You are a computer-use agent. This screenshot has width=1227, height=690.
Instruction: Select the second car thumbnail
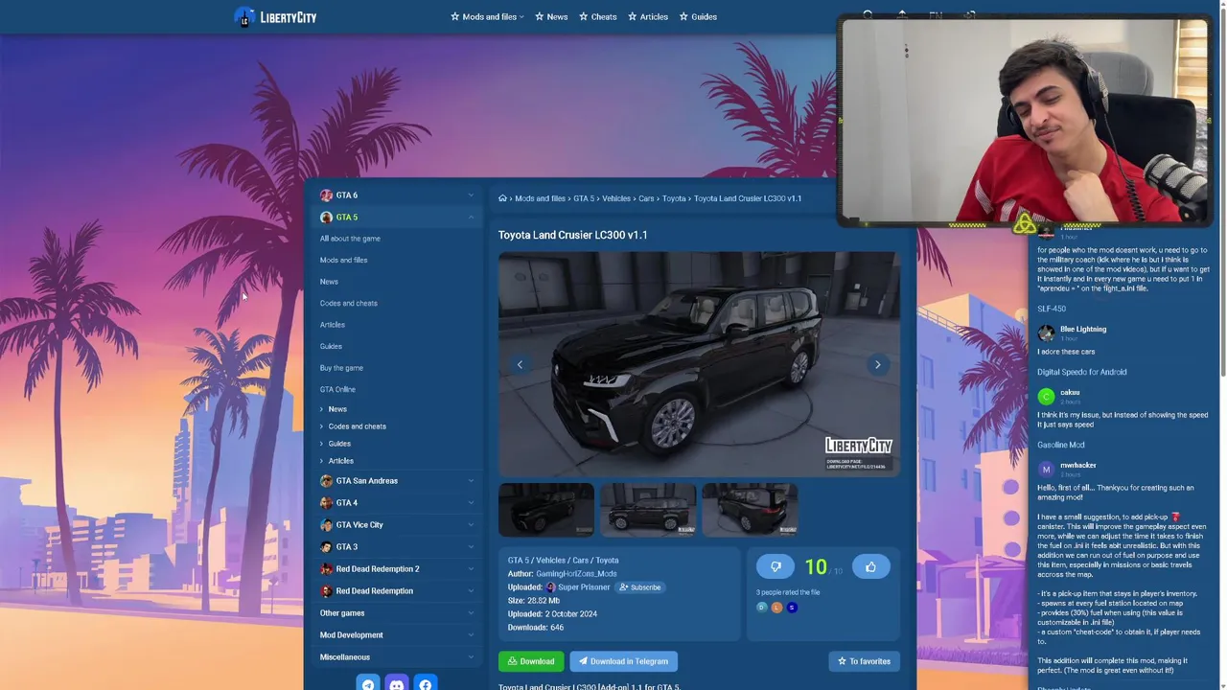pos(648,510)
